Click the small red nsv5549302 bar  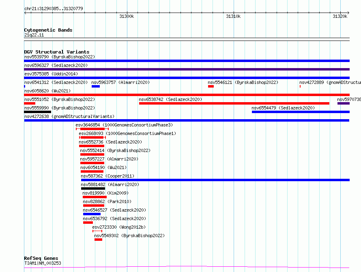(98, 240)
